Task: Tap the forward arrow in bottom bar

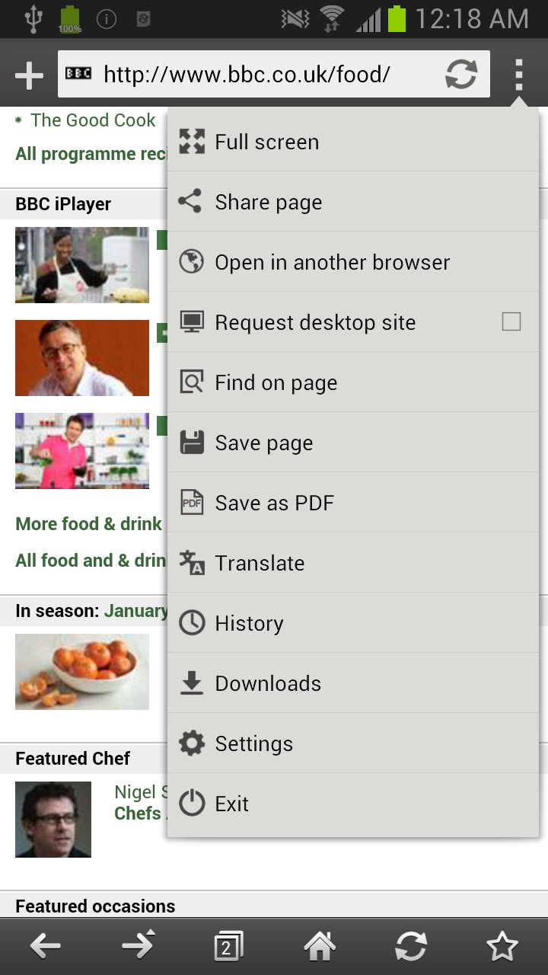Action: [x=138, y=946]
